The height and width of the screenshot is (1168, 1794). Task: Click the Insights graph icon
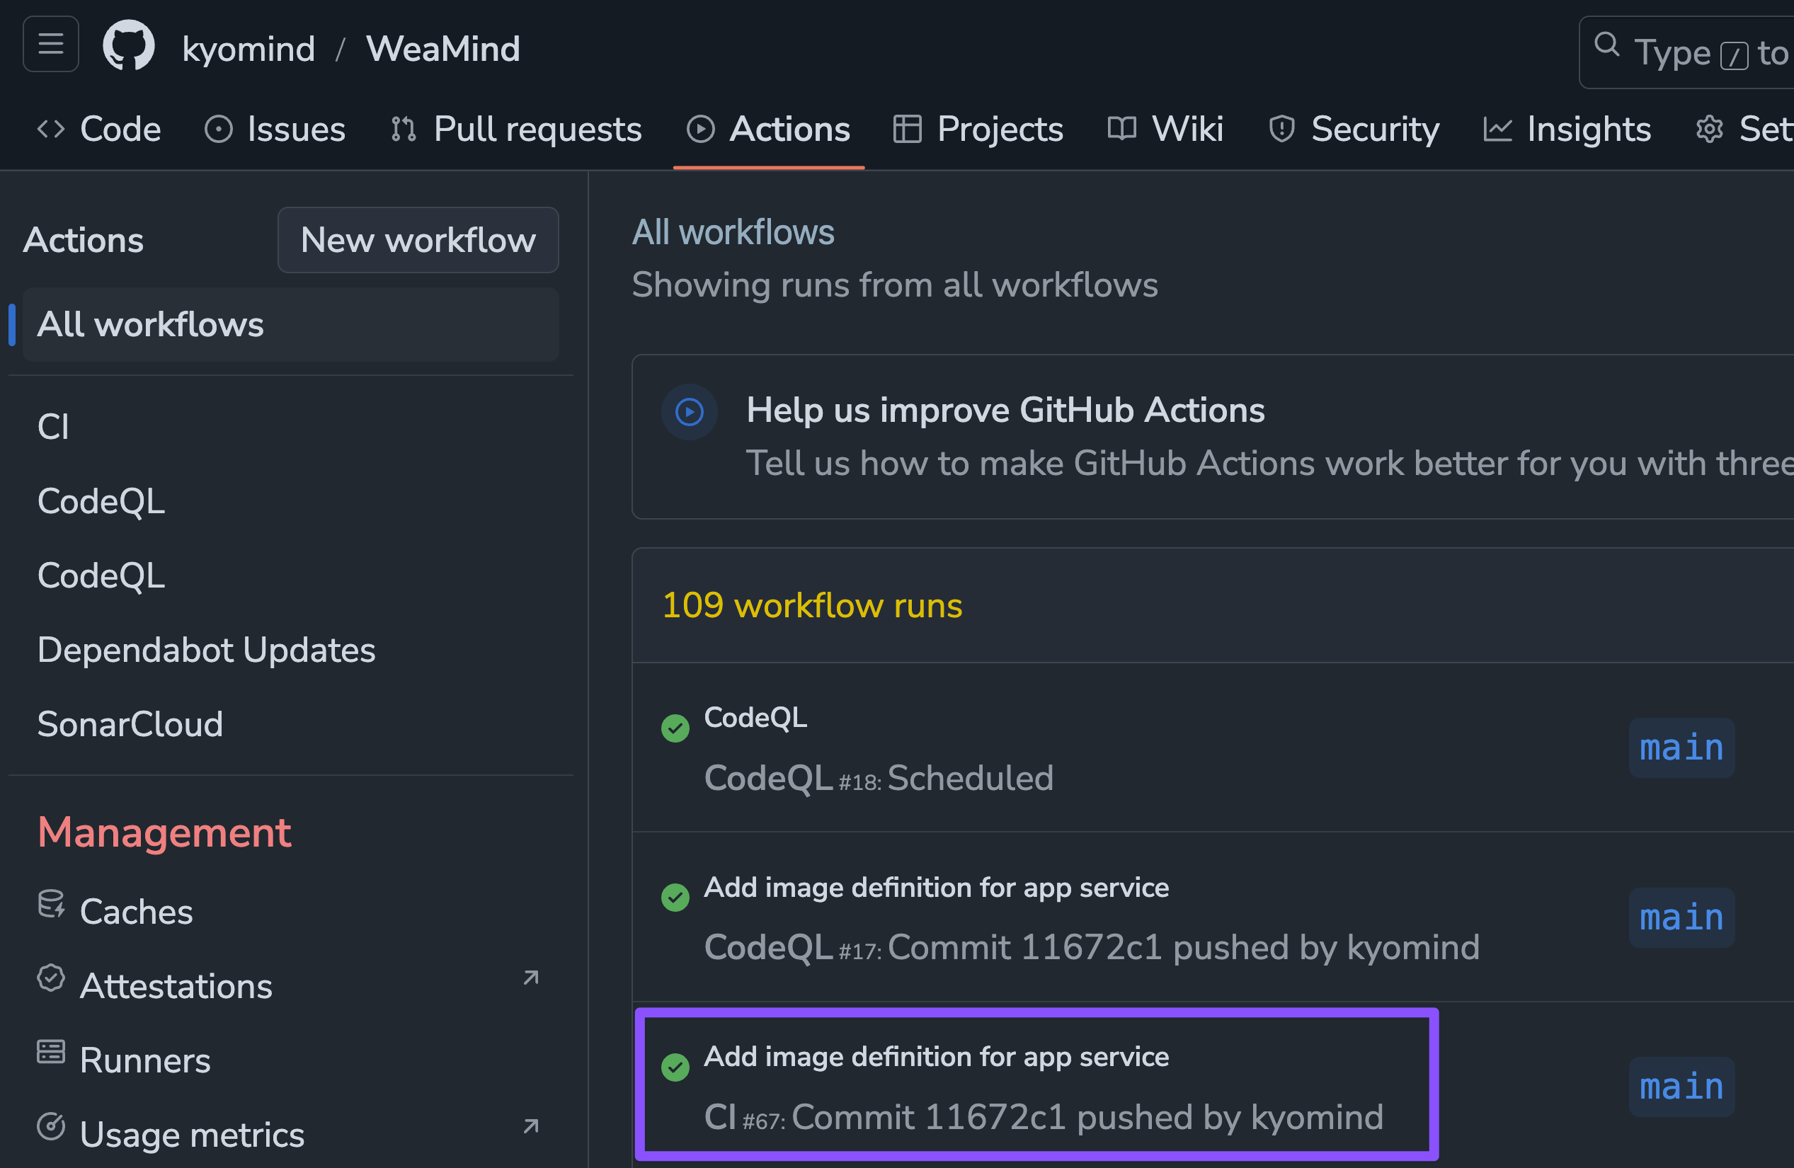[1498, 129]
